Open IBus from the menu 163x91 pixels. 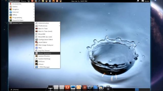pyautogui.click(x=47, y=48)
